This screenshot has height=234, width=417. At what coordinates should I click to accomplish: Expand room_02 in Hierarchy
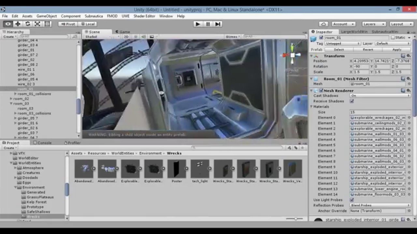11,99
